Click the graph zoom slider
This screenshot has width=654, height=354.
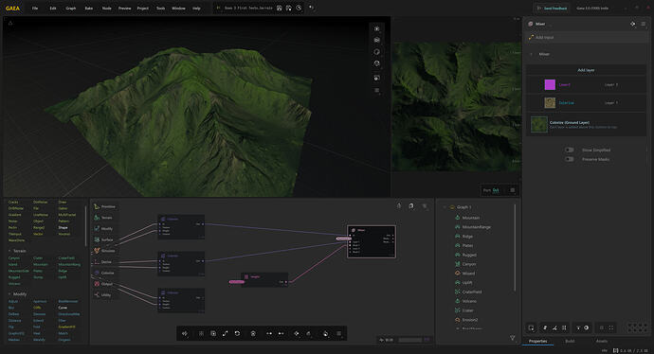[x=410, y=340]
